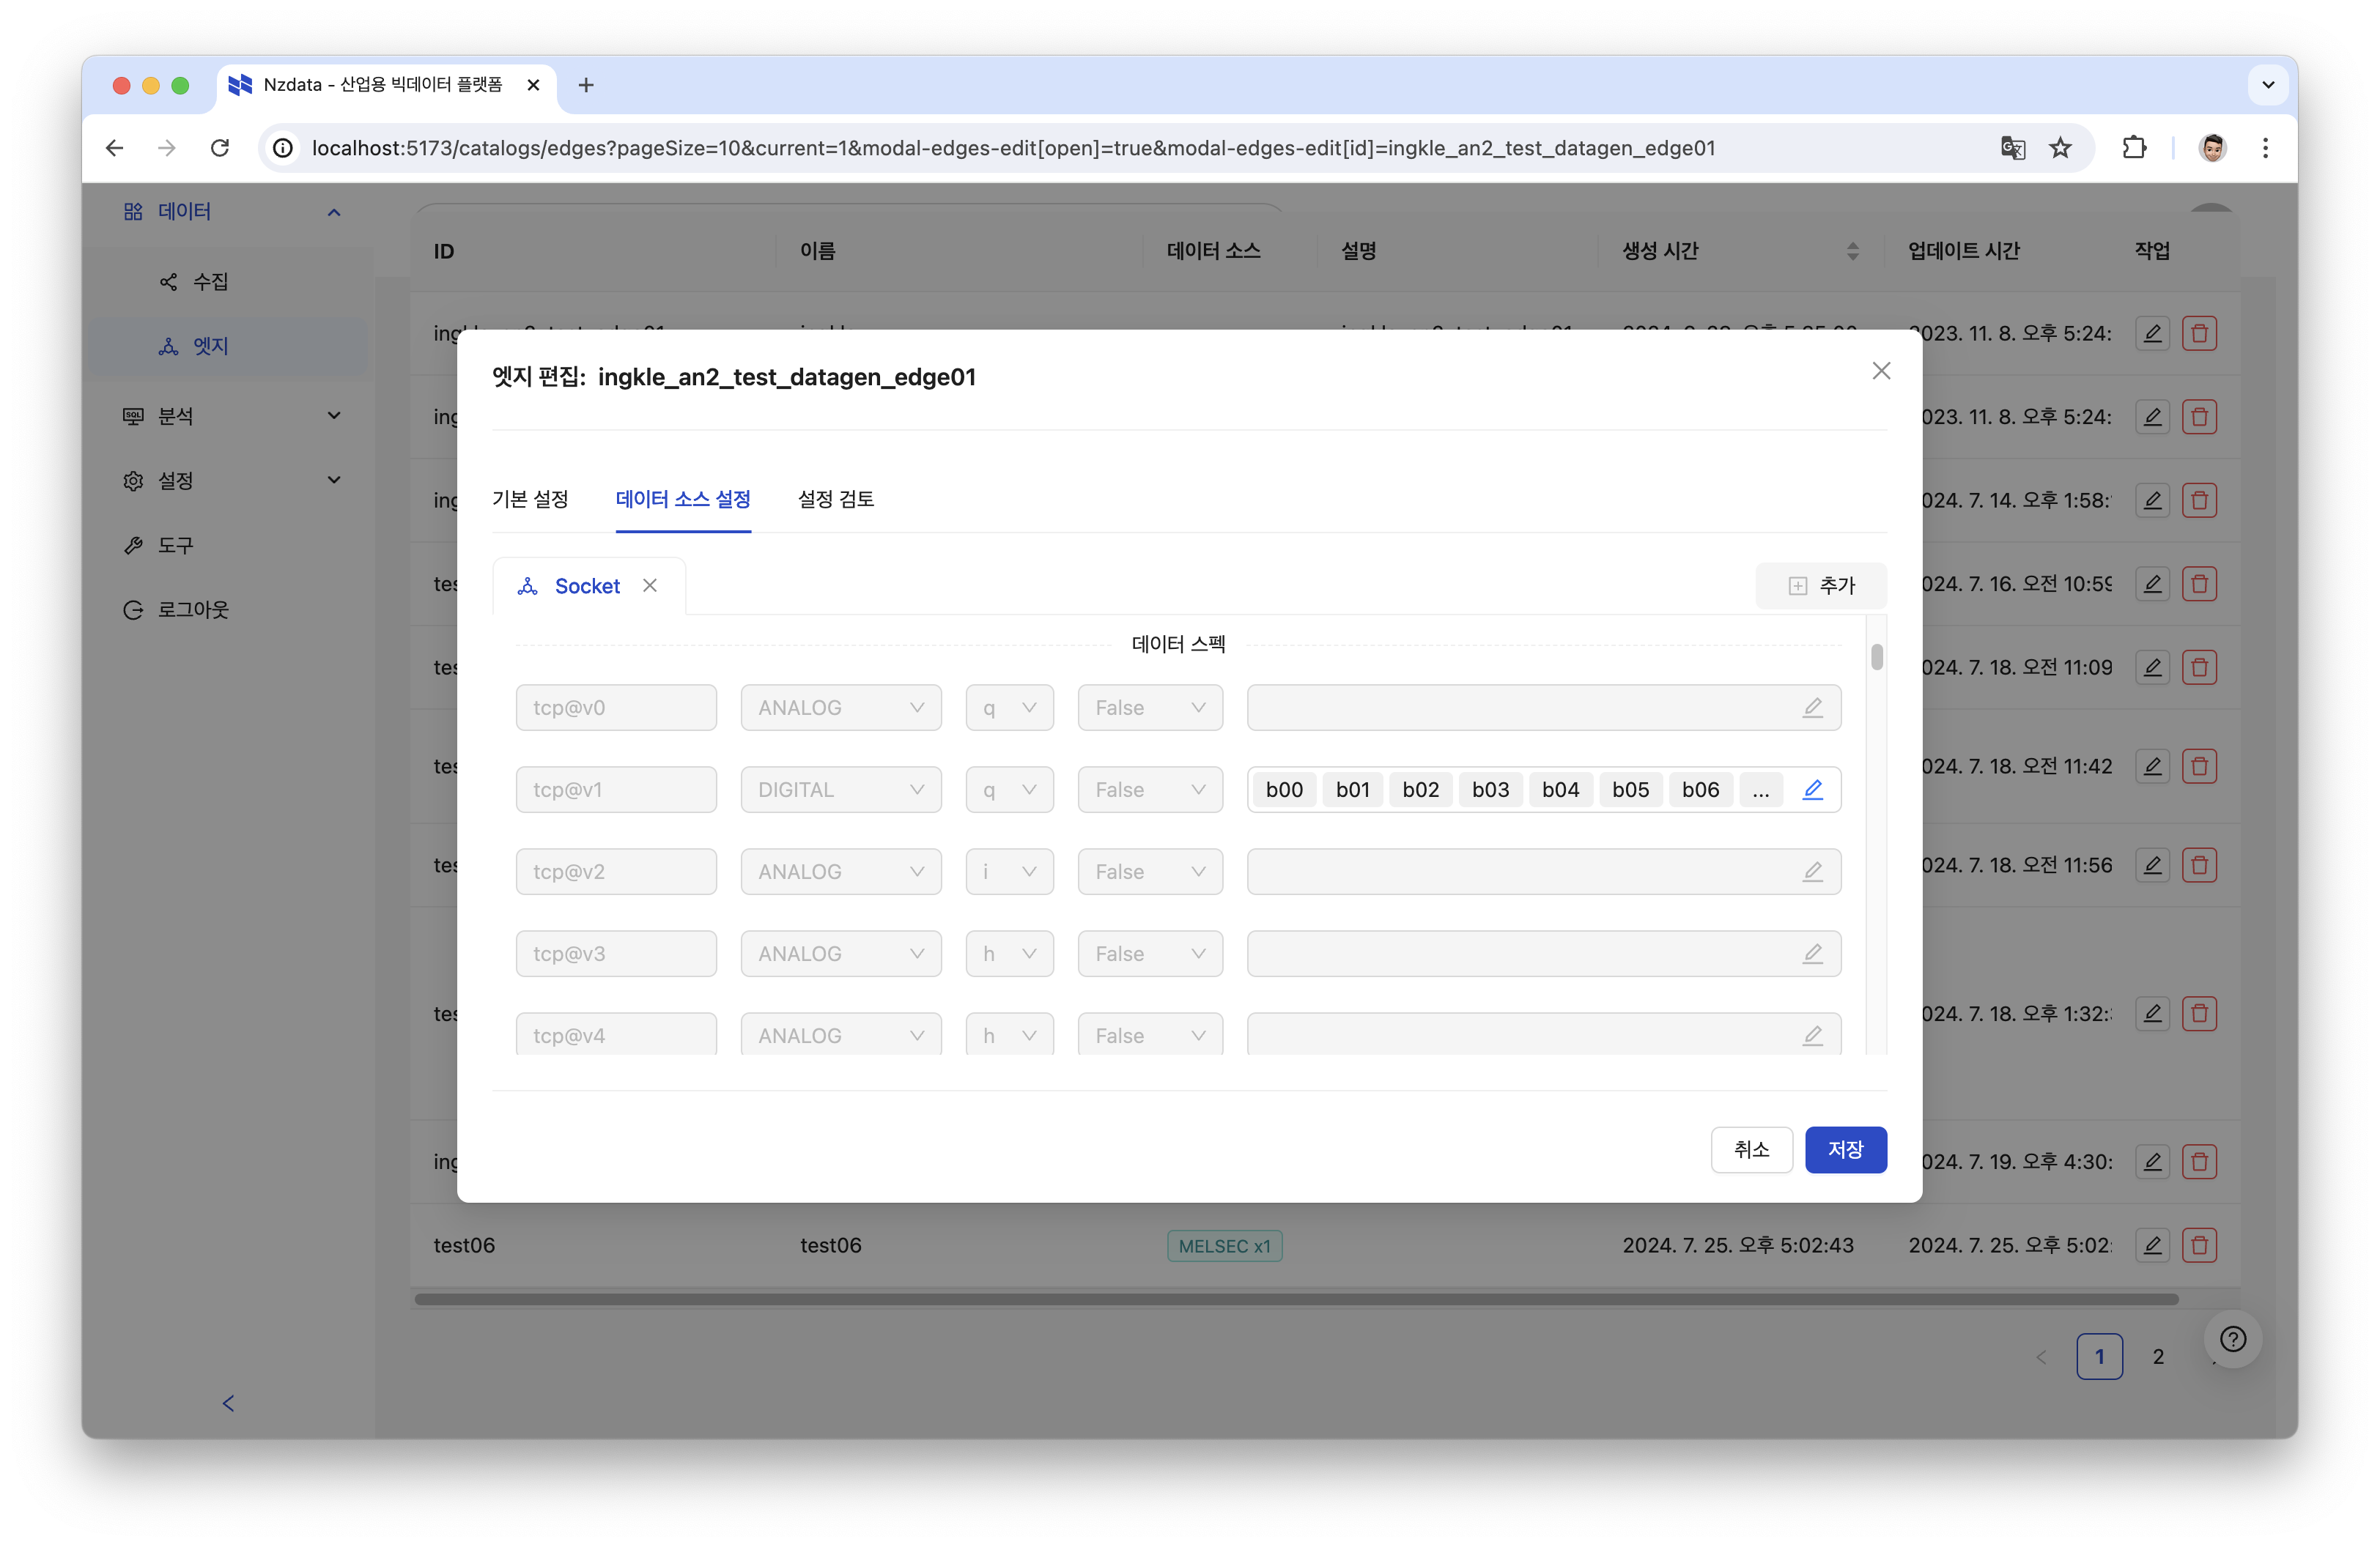This screenshot has height=1547, width=2380.
Task: Edit edge updated 2024. 7. 14. 오후 1:58
Action: pyautogui.click(x=2152, y=500)
